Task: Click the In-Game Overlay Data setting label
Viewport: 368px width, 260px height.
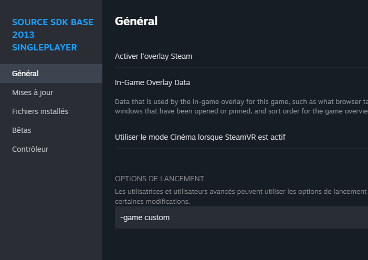Action: [152, 82]
